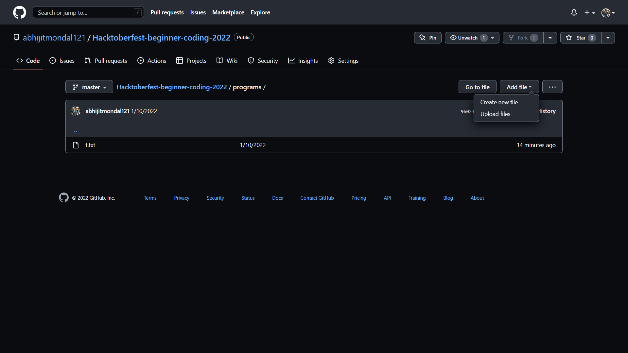Viewport: 628px width, 353px height.
Task: Pin this repository
Action: 427,38
